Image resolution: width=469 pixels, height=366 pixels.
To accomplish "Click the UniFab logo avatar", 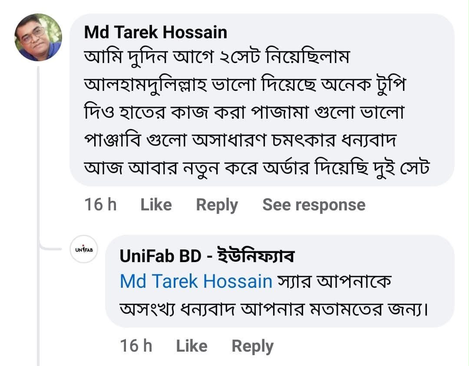I will (84, 249).
